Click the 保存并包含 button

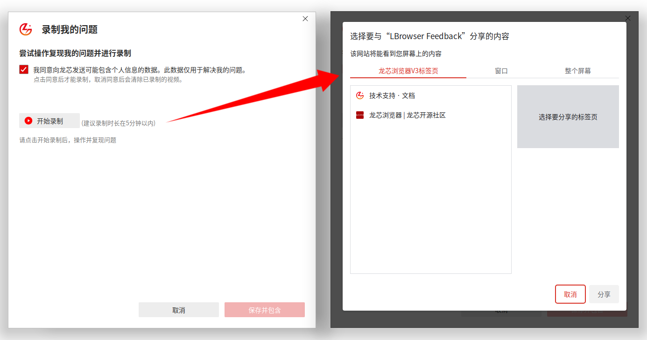[265, 310]
